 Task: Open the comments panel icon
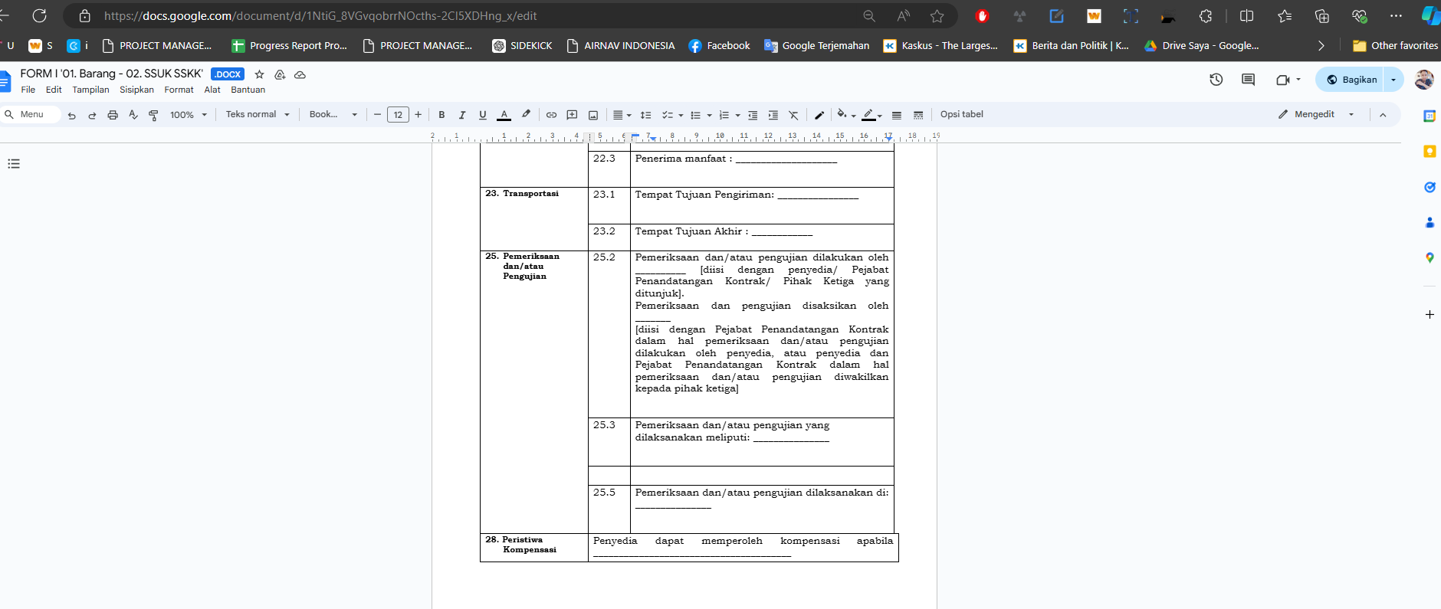[x=1248, y=80]
